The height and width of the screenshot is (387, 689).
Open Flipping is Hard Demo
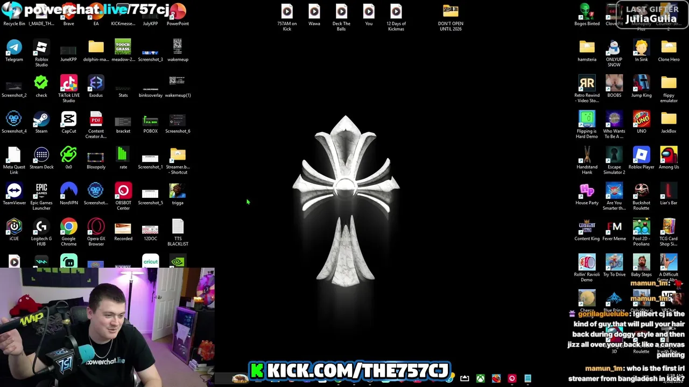(x=587, y=125)
